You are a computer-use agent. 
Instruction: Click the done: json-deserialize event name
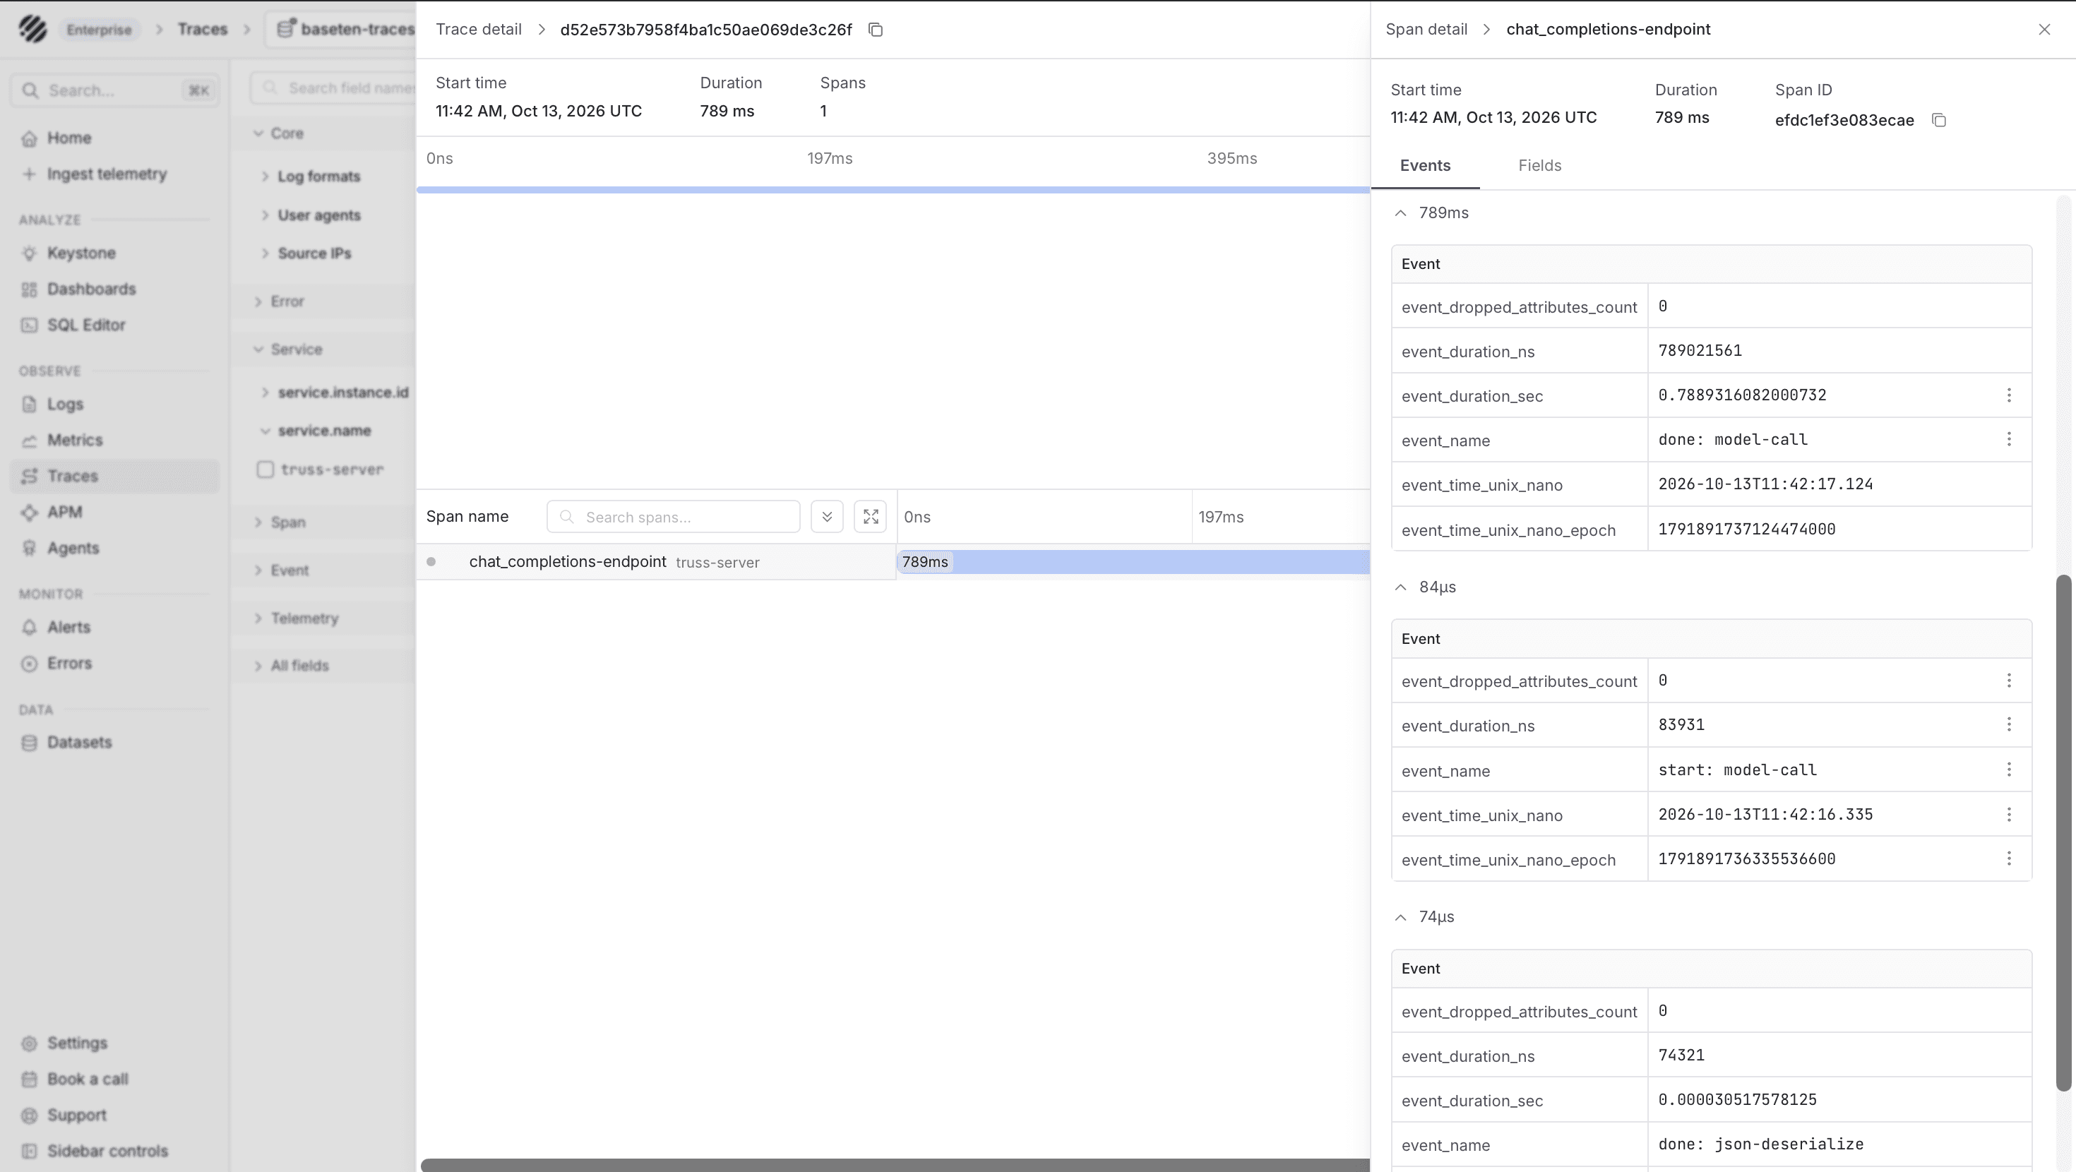1761,1144
